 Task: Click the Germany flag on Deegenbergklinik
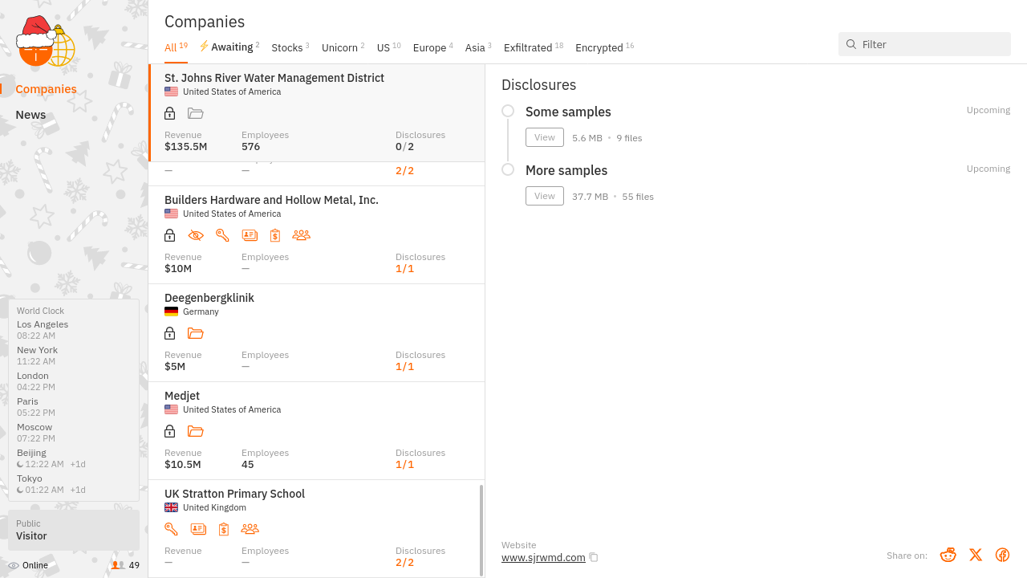171,311
